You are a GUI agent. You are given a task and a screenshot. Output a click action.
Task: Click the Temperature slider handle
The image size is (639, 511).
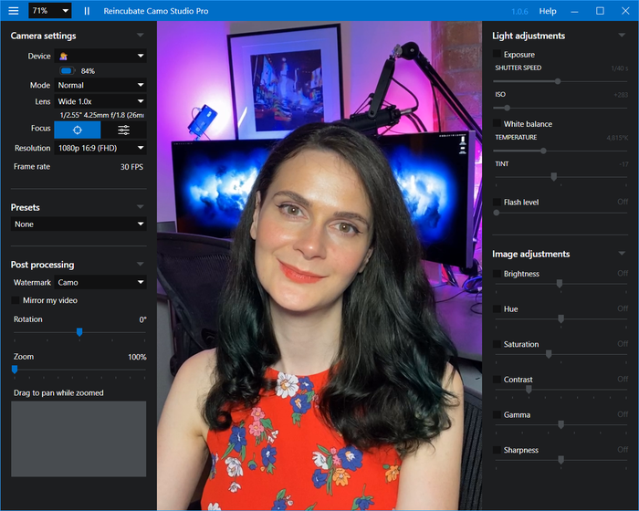(543, 151)
